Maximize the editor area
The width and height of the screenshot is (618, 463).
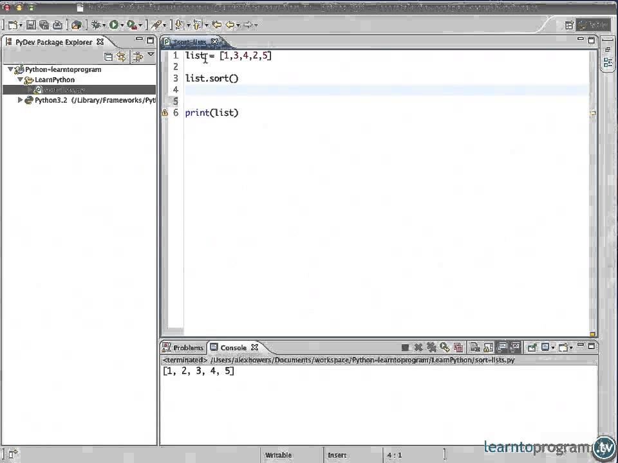(591, 40)
